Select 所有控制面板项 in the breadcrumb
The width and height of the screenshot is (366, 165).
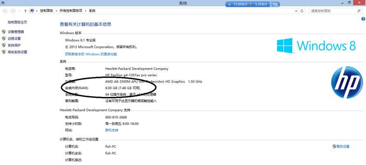[x=71, y=11]
